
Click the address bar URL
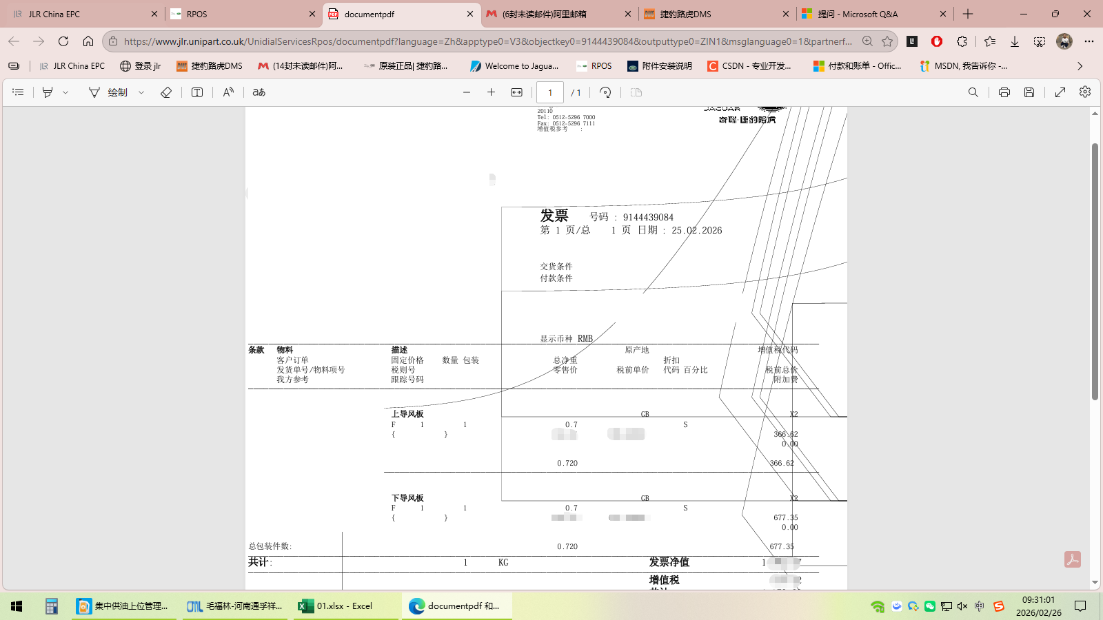[x=488, y=41]
